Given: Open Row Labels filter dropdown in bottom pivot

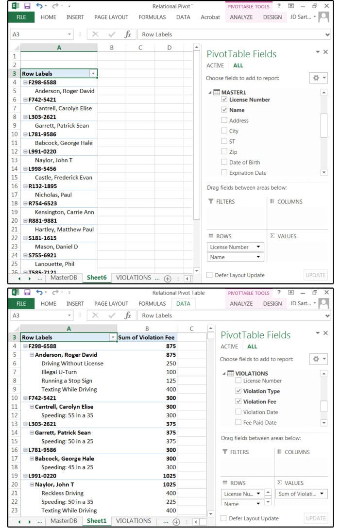Looking at the screenshot, I should pos(113,337).
